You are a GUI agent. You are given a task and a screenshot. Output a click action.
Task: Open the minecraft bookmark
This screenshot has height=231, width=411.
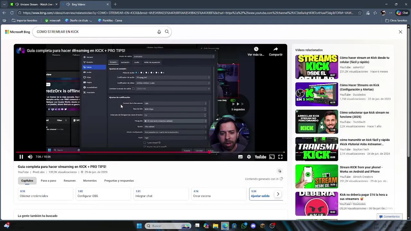(x=53, y=21)
